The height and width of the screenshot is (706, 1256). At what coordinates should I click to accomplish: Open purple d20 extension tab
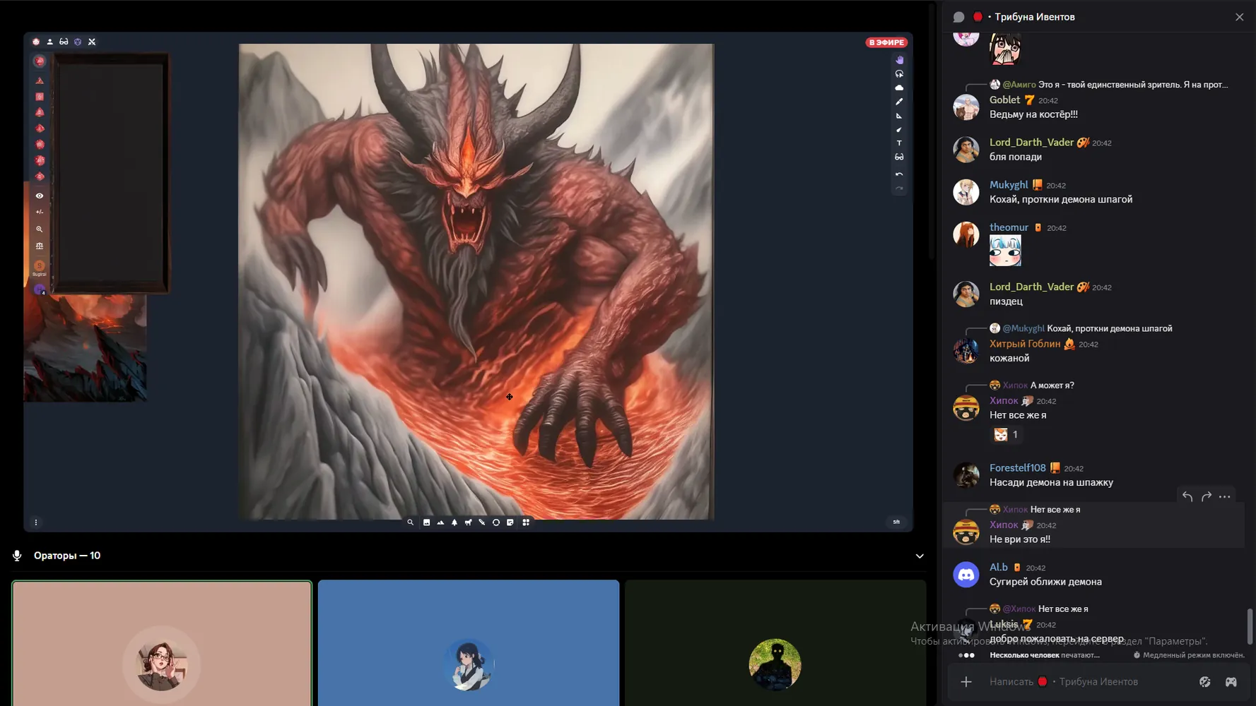[x=78, y=42]
